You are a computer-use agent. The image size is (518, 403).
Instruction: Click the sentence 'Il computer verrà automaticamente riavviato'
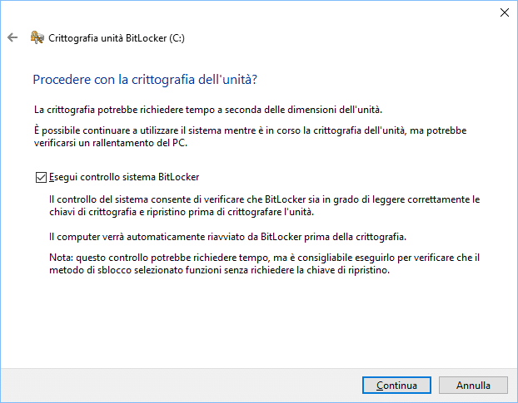click(x=227, y=237)
